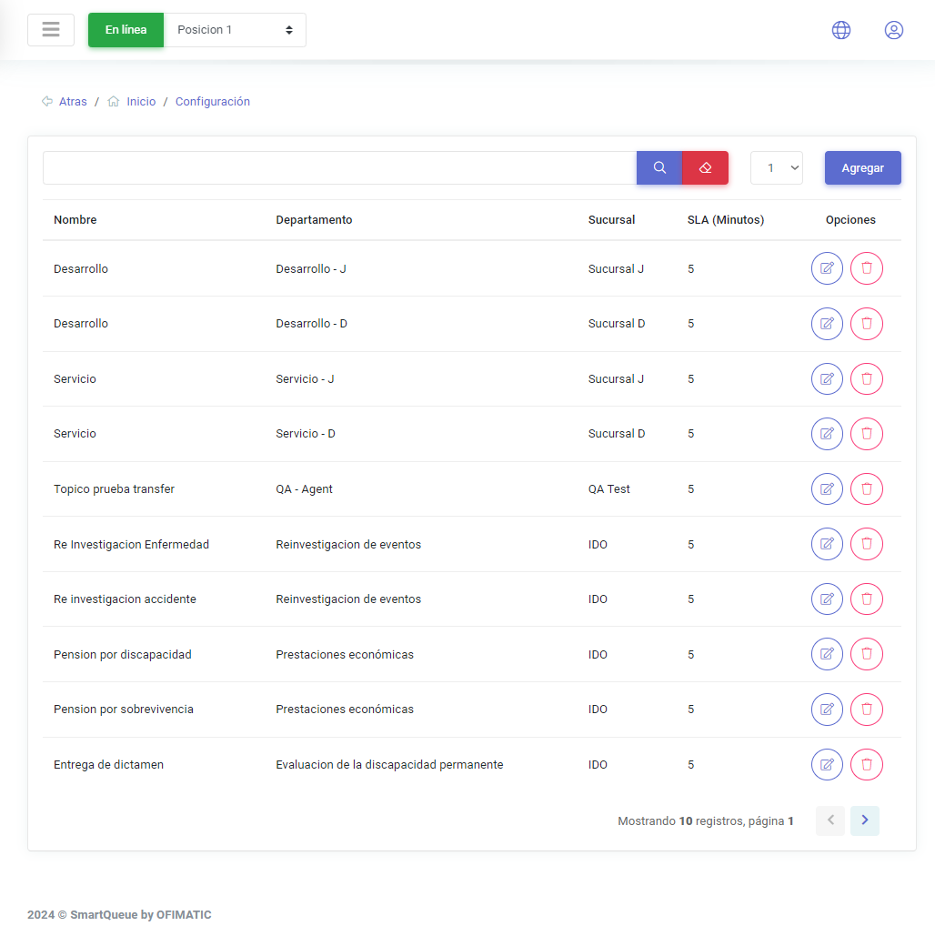This screenshot has height=936, width=935.
Task: Focus the search text field
Action: pyautogui.click(x=338, y=168)
